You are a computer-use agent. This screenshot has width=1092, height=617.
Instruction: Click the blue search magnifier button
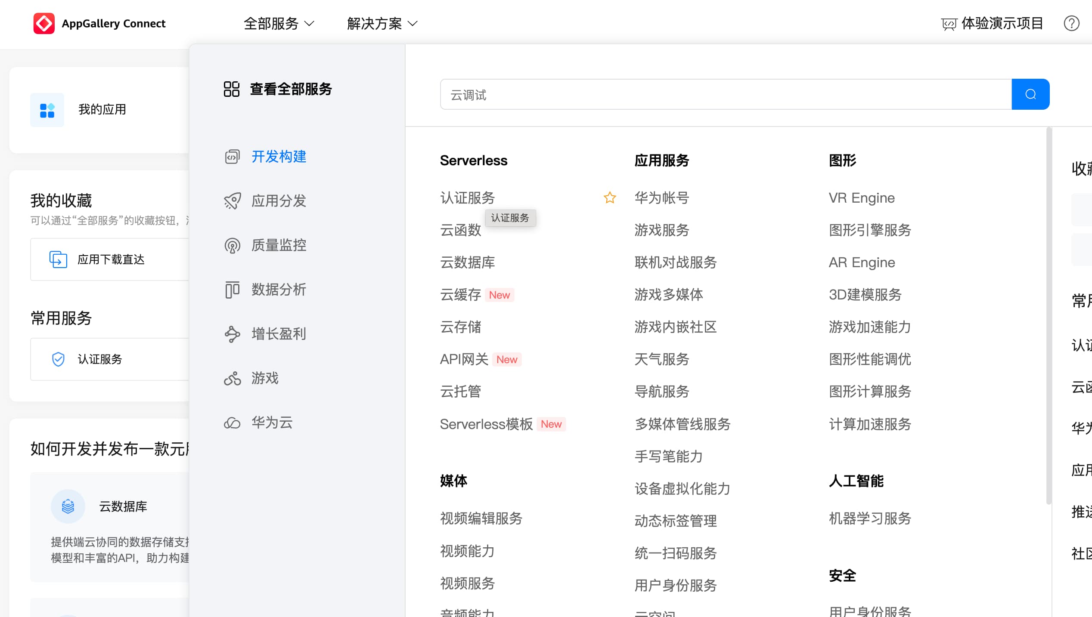click(x=1030, y=94)
